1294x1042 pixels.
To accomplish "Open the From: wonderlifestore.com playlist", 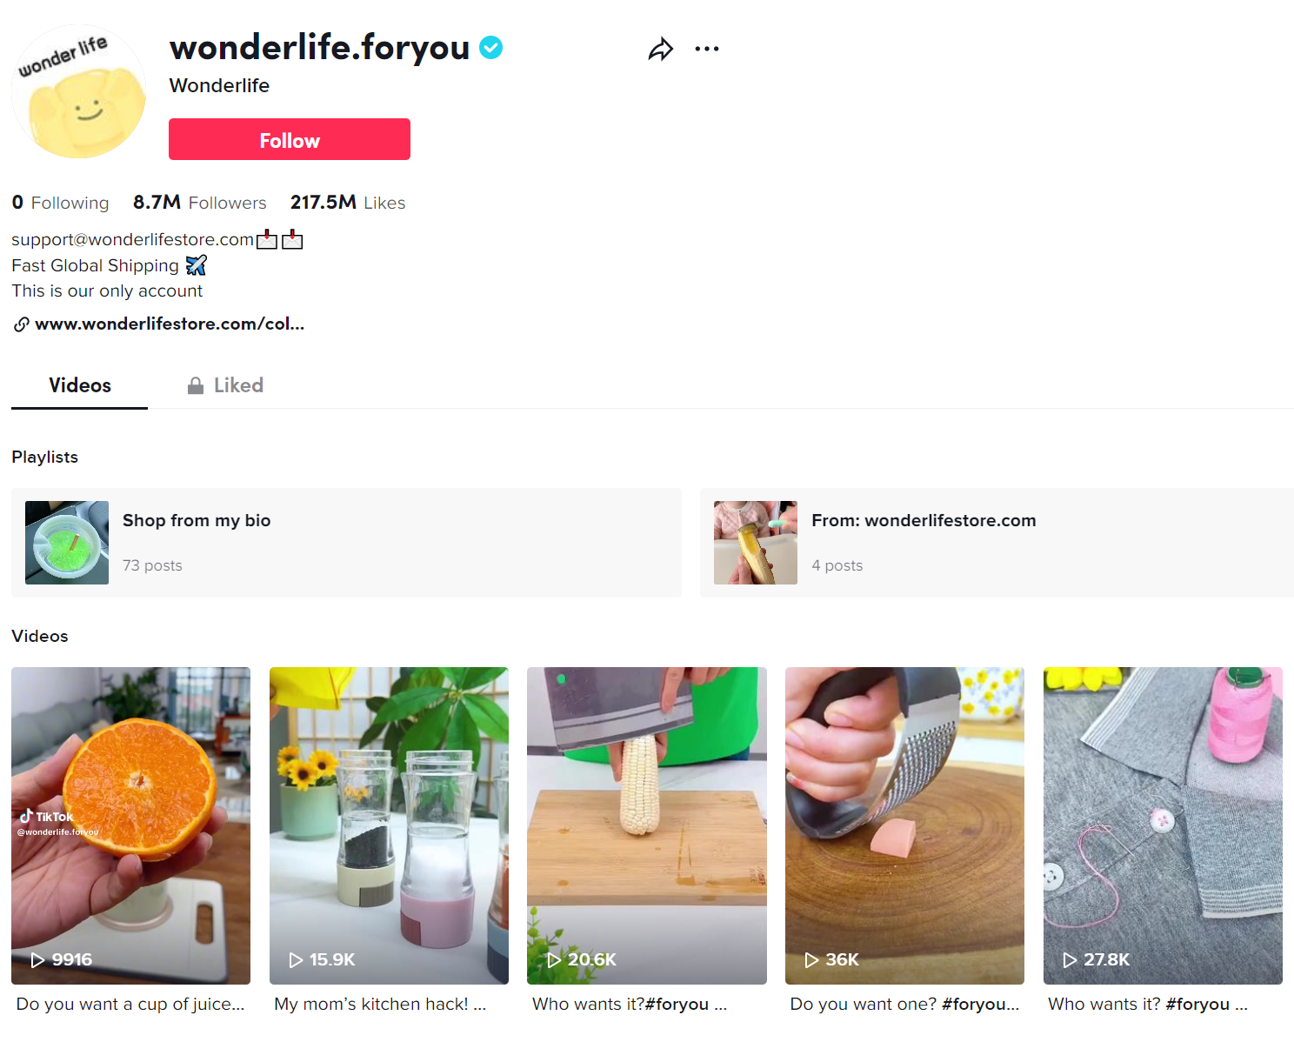I will coord(997,543).
